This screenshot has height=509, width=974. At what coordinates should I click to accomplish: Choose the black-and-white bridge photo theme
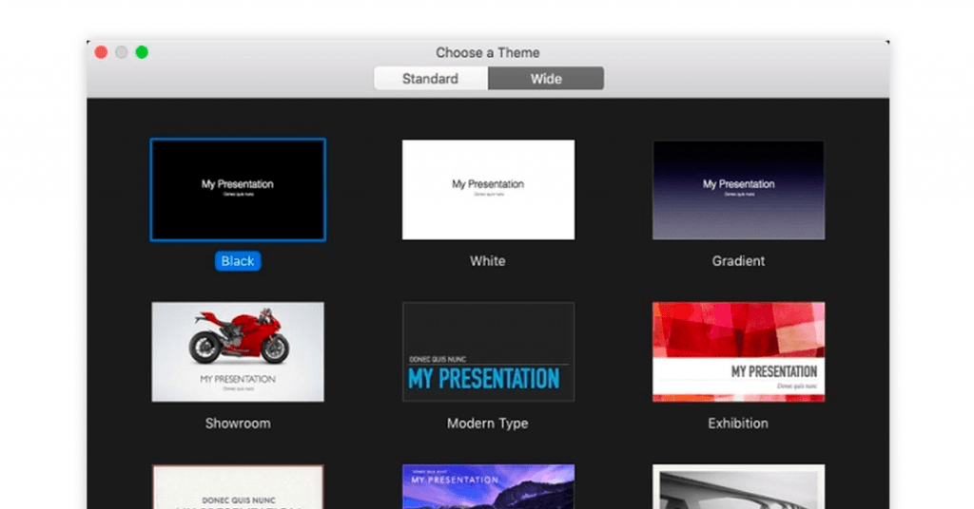[738, 487]
